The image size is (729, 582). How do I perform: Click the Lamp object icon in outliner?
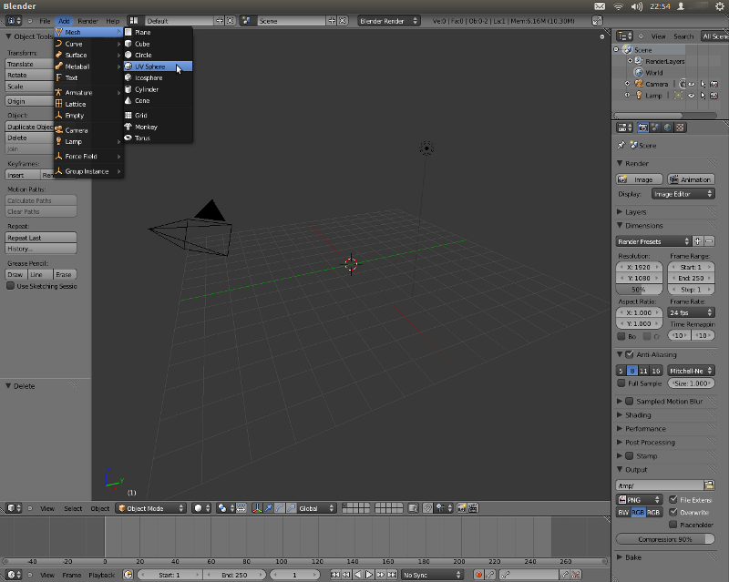638,96
